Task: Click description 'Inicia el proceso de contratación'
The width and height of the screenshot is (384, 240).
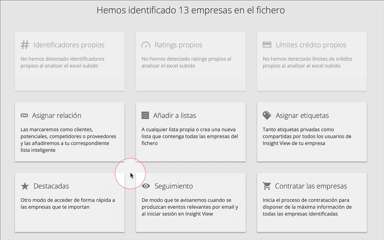Action: coord(307,207)
